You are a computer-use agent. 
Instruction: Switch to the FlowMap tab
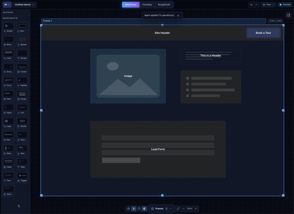[x=147, y=5]
